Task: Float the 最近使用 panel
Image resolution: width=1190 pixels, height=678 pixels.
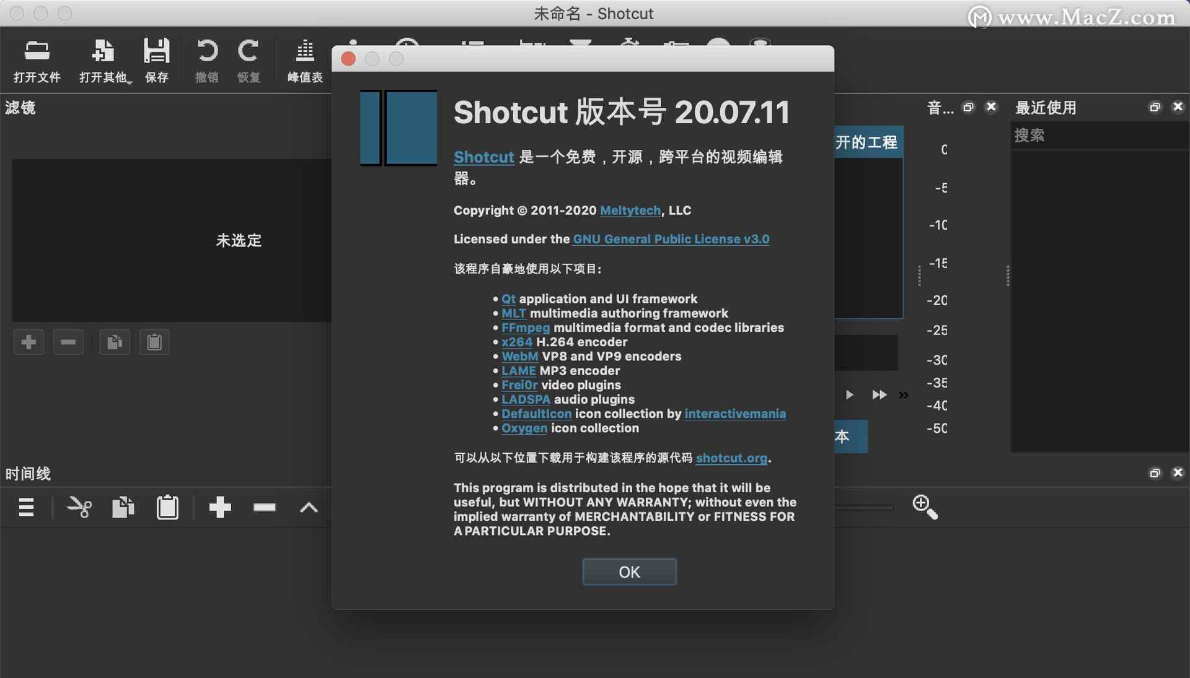Action: pyautogui.click(x=1155, y=107)
